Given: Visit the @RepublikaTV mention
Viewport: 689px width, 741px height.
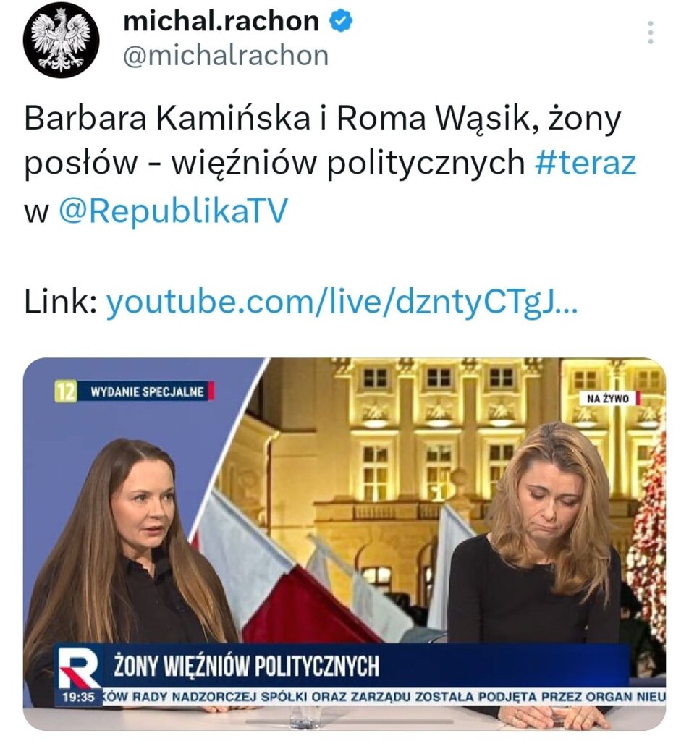Looking at the screenshot, I should pos(173,211).
